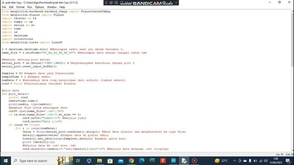
Task: Click 'Line2D' in the import line
Action: (x=57, y=42)
